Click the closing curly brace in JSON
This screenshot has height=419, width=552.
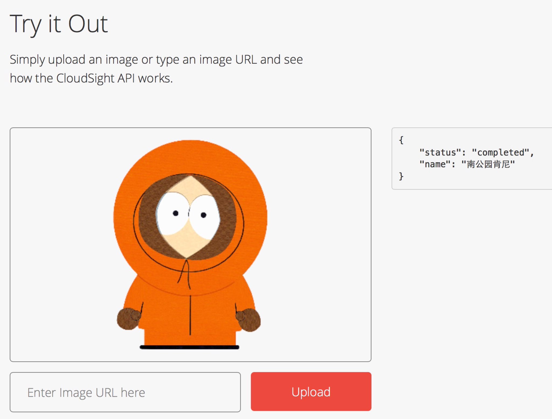coord(401,176)
